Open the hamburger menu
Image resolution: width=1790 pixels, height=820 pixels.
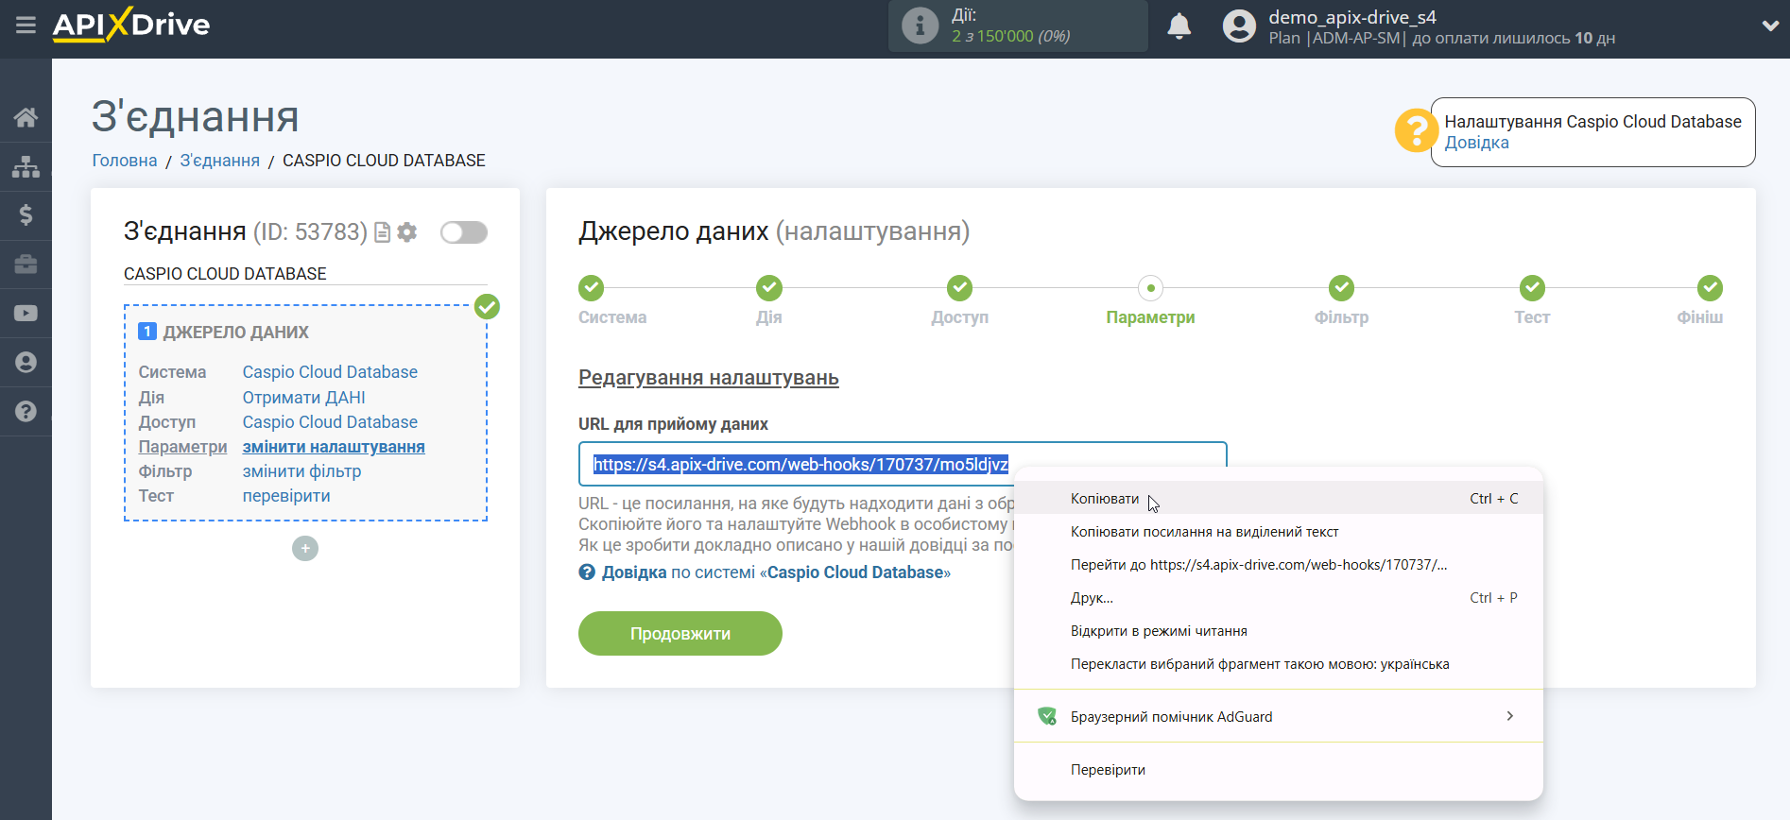26,26
